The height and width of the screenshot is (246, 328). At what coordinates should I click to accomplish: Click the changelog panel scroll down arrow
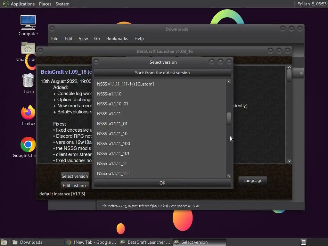click(x=289, y=161)
